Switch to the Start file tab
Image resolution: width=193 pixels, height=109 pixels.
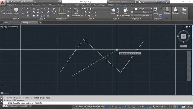6,22
